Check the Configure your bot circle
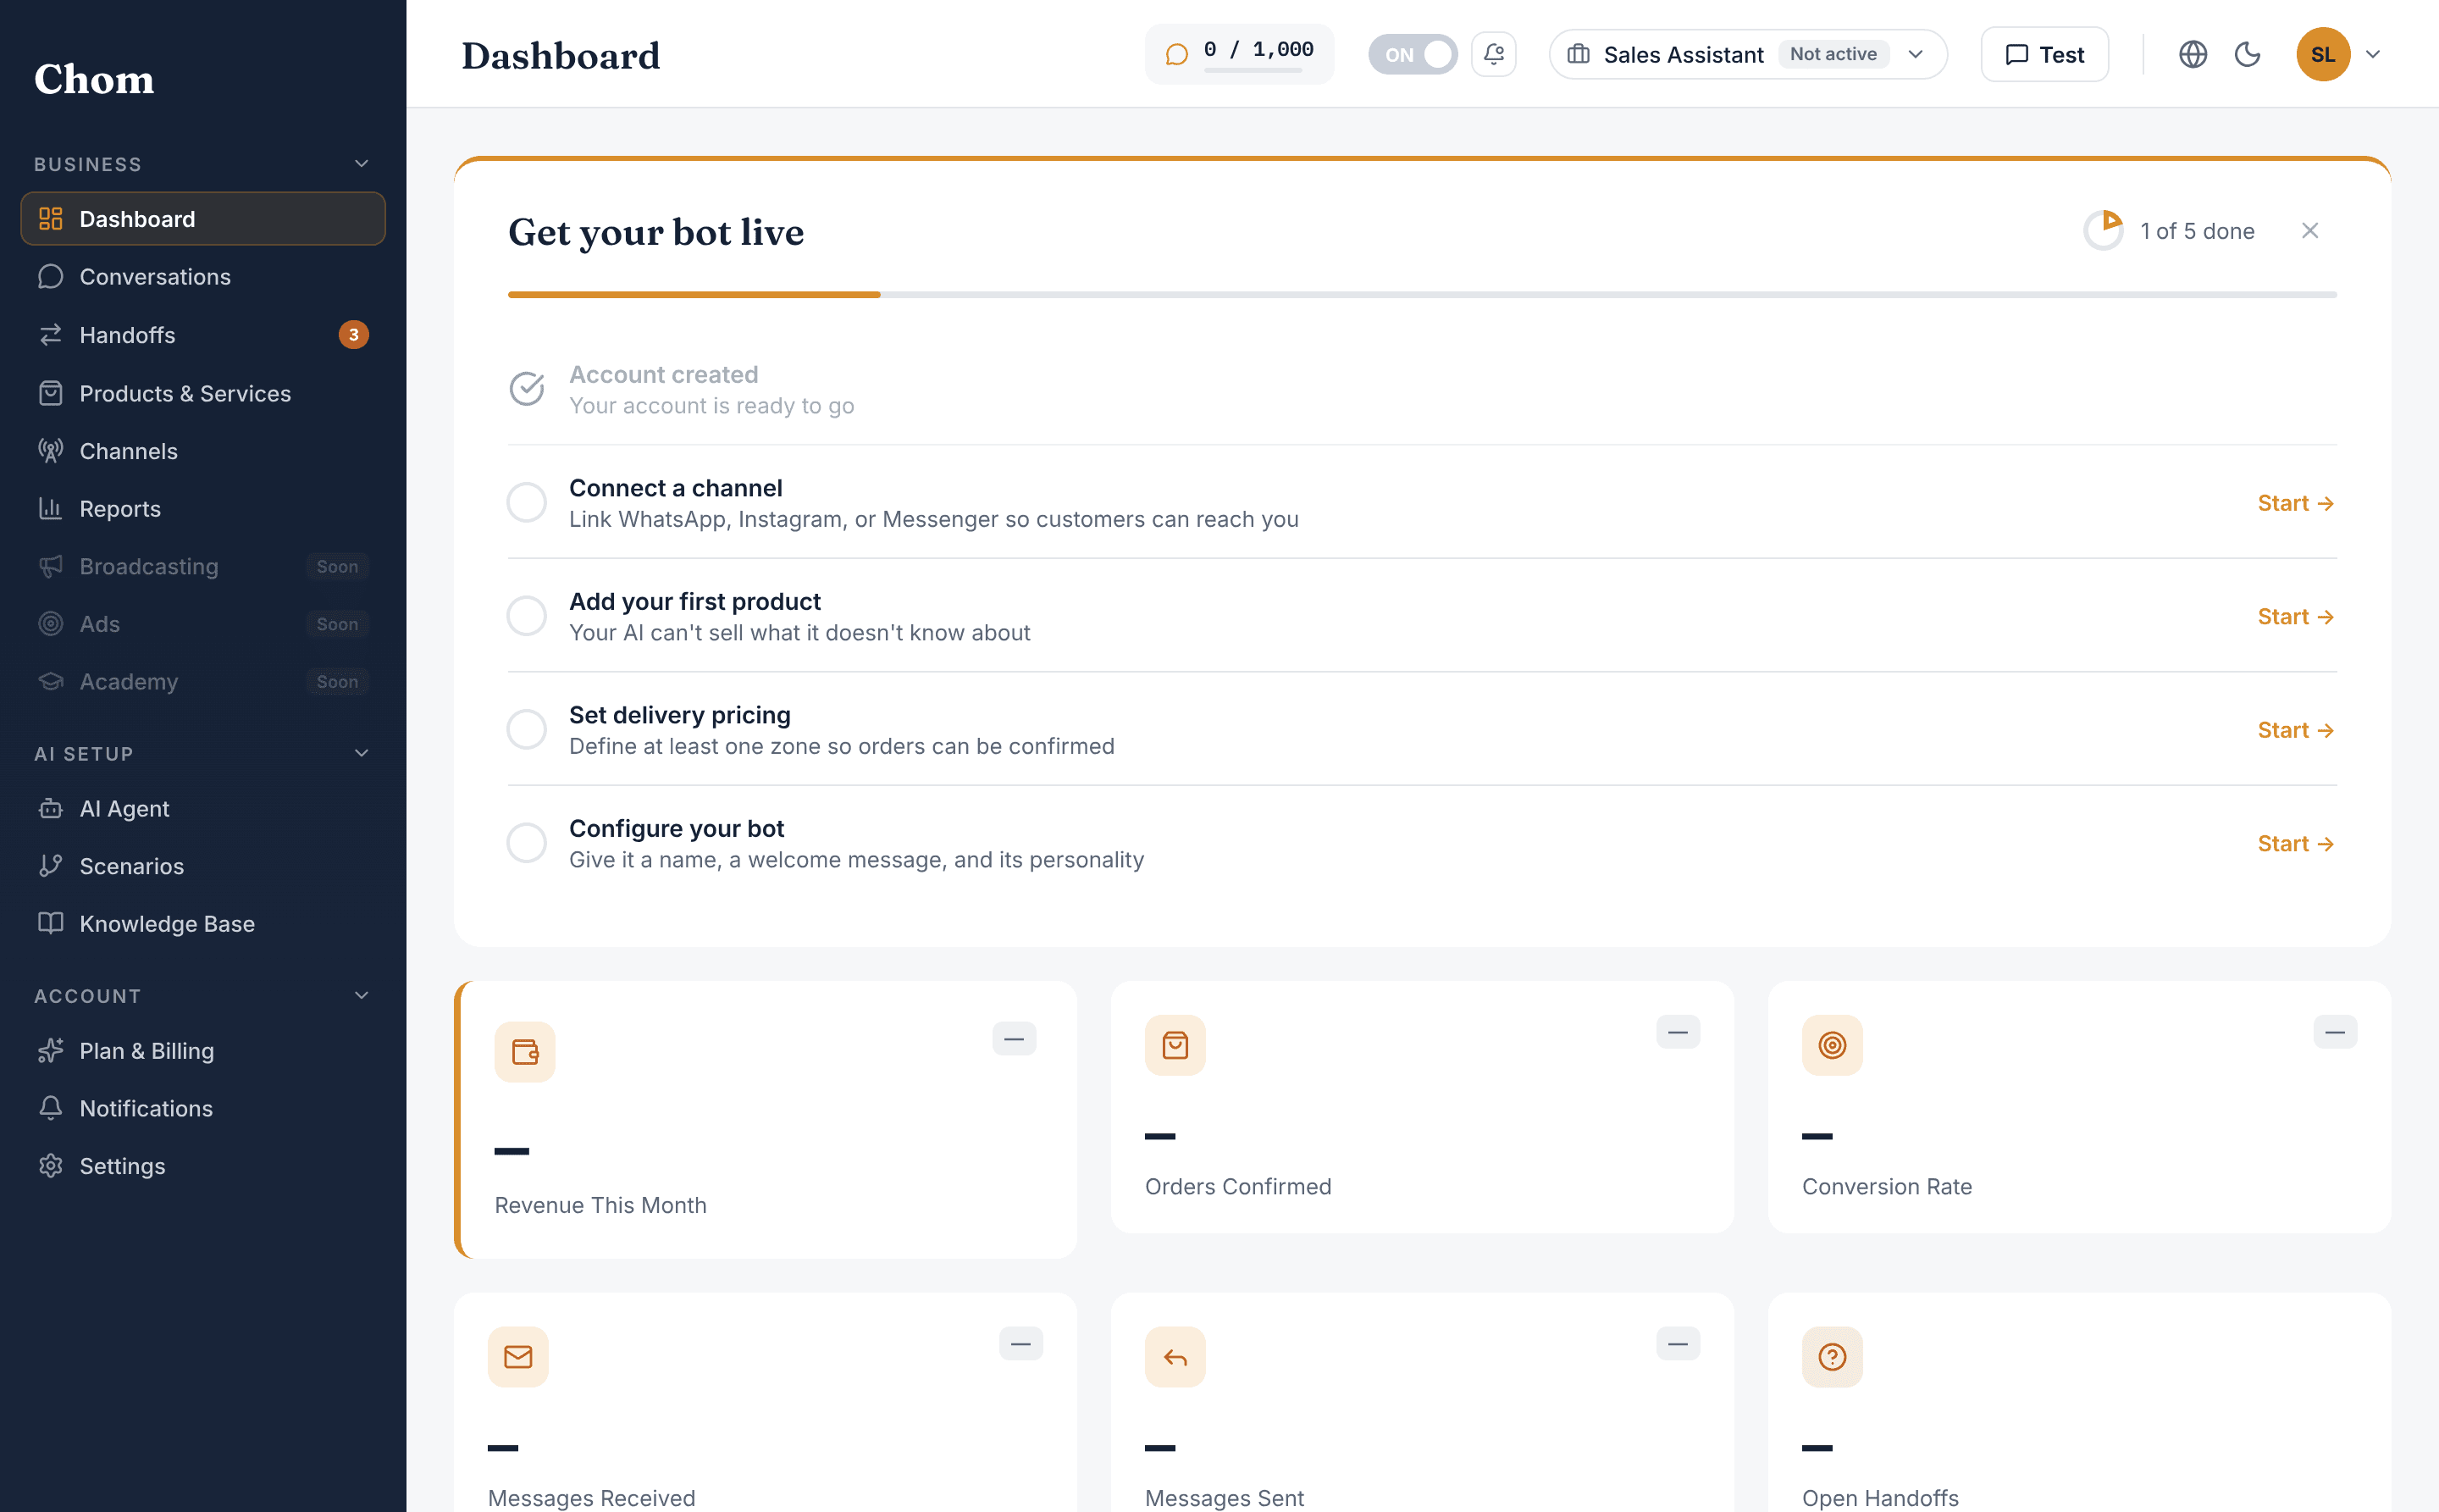 pos(527,843)
